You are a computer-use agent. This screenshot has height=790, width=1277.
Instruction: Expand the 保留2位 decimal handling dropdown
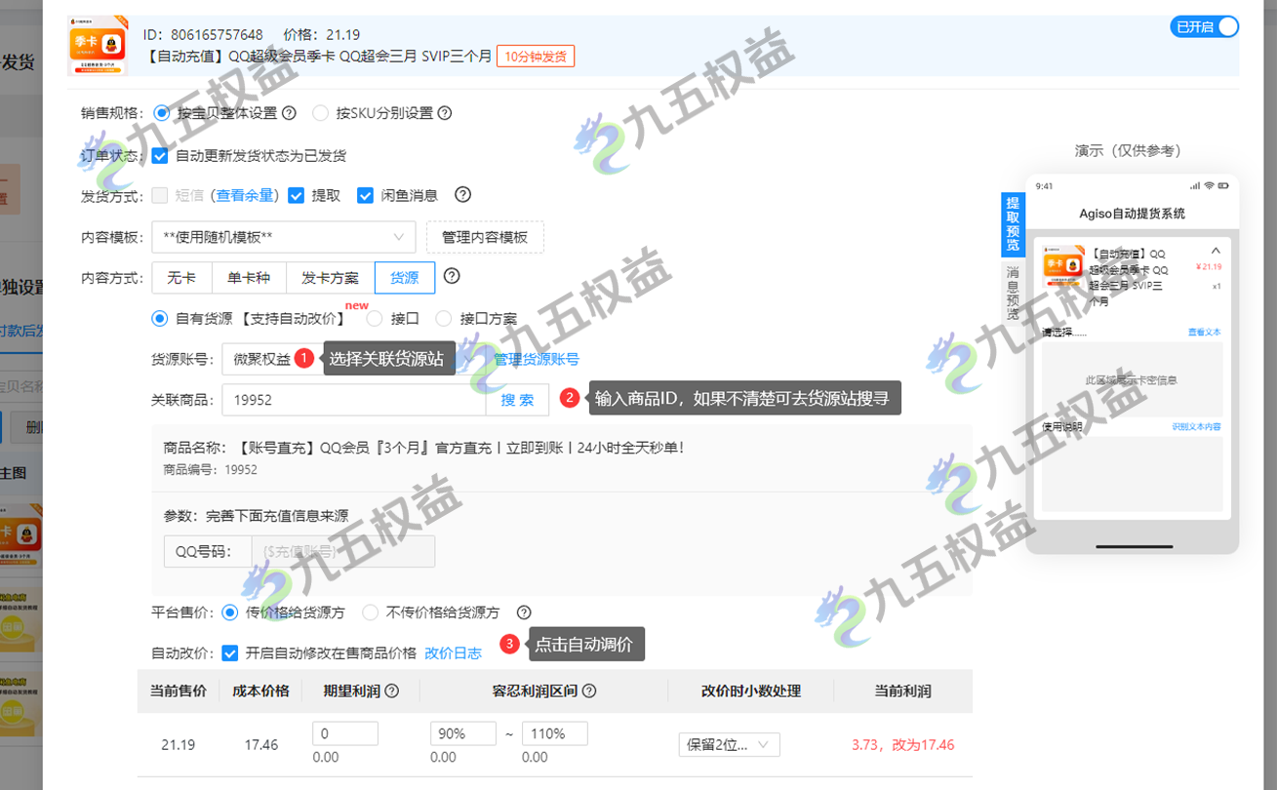729,745
